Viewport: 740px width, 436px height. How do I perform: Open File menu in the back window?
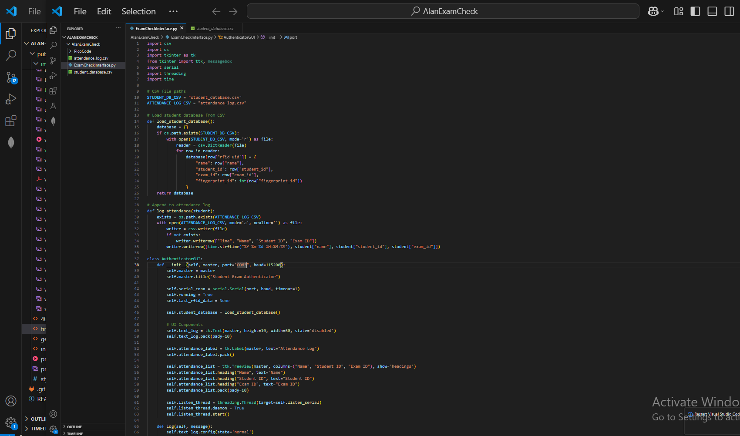pyautogui.click(x=34, y=11)
